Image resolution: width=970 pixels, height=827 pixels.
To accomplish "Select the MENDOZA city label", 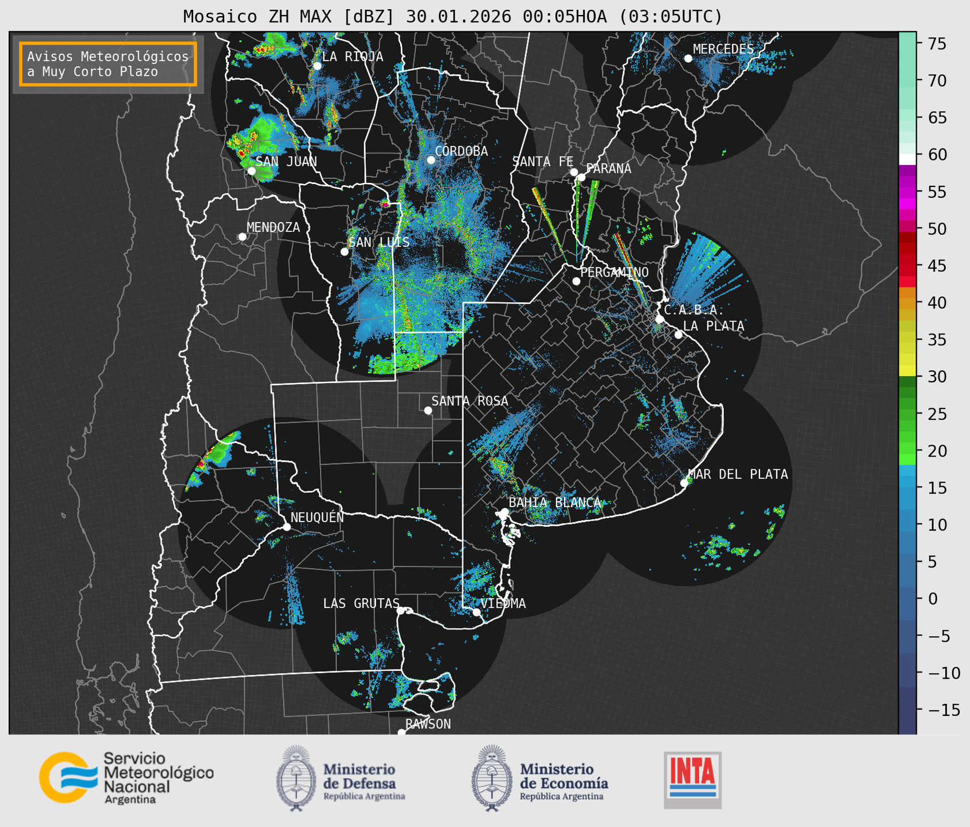I will pos(273,227).
